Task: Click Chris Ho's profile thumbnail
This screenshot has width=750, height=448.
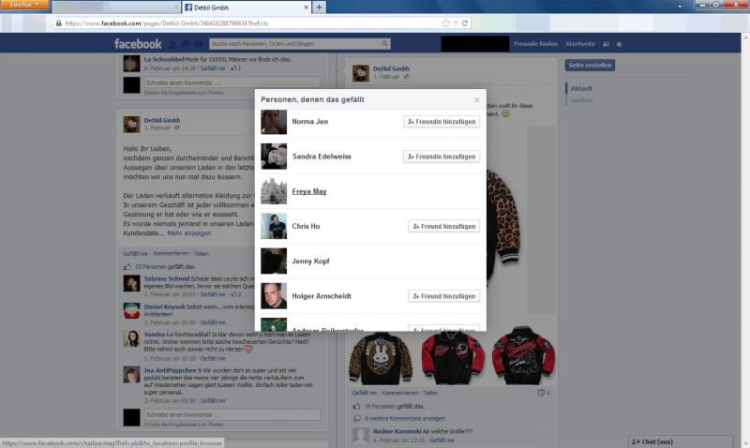Action: click(x=274, y=227)
